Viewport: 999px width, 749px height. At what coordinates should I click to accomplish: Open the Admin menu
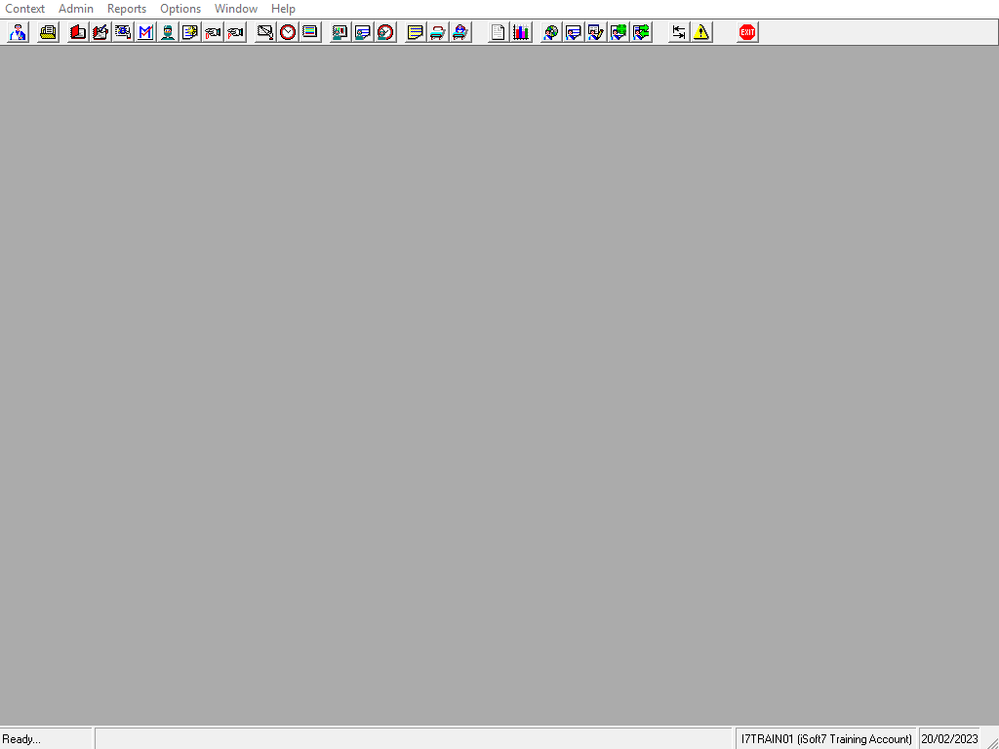(x=76, y=9)
